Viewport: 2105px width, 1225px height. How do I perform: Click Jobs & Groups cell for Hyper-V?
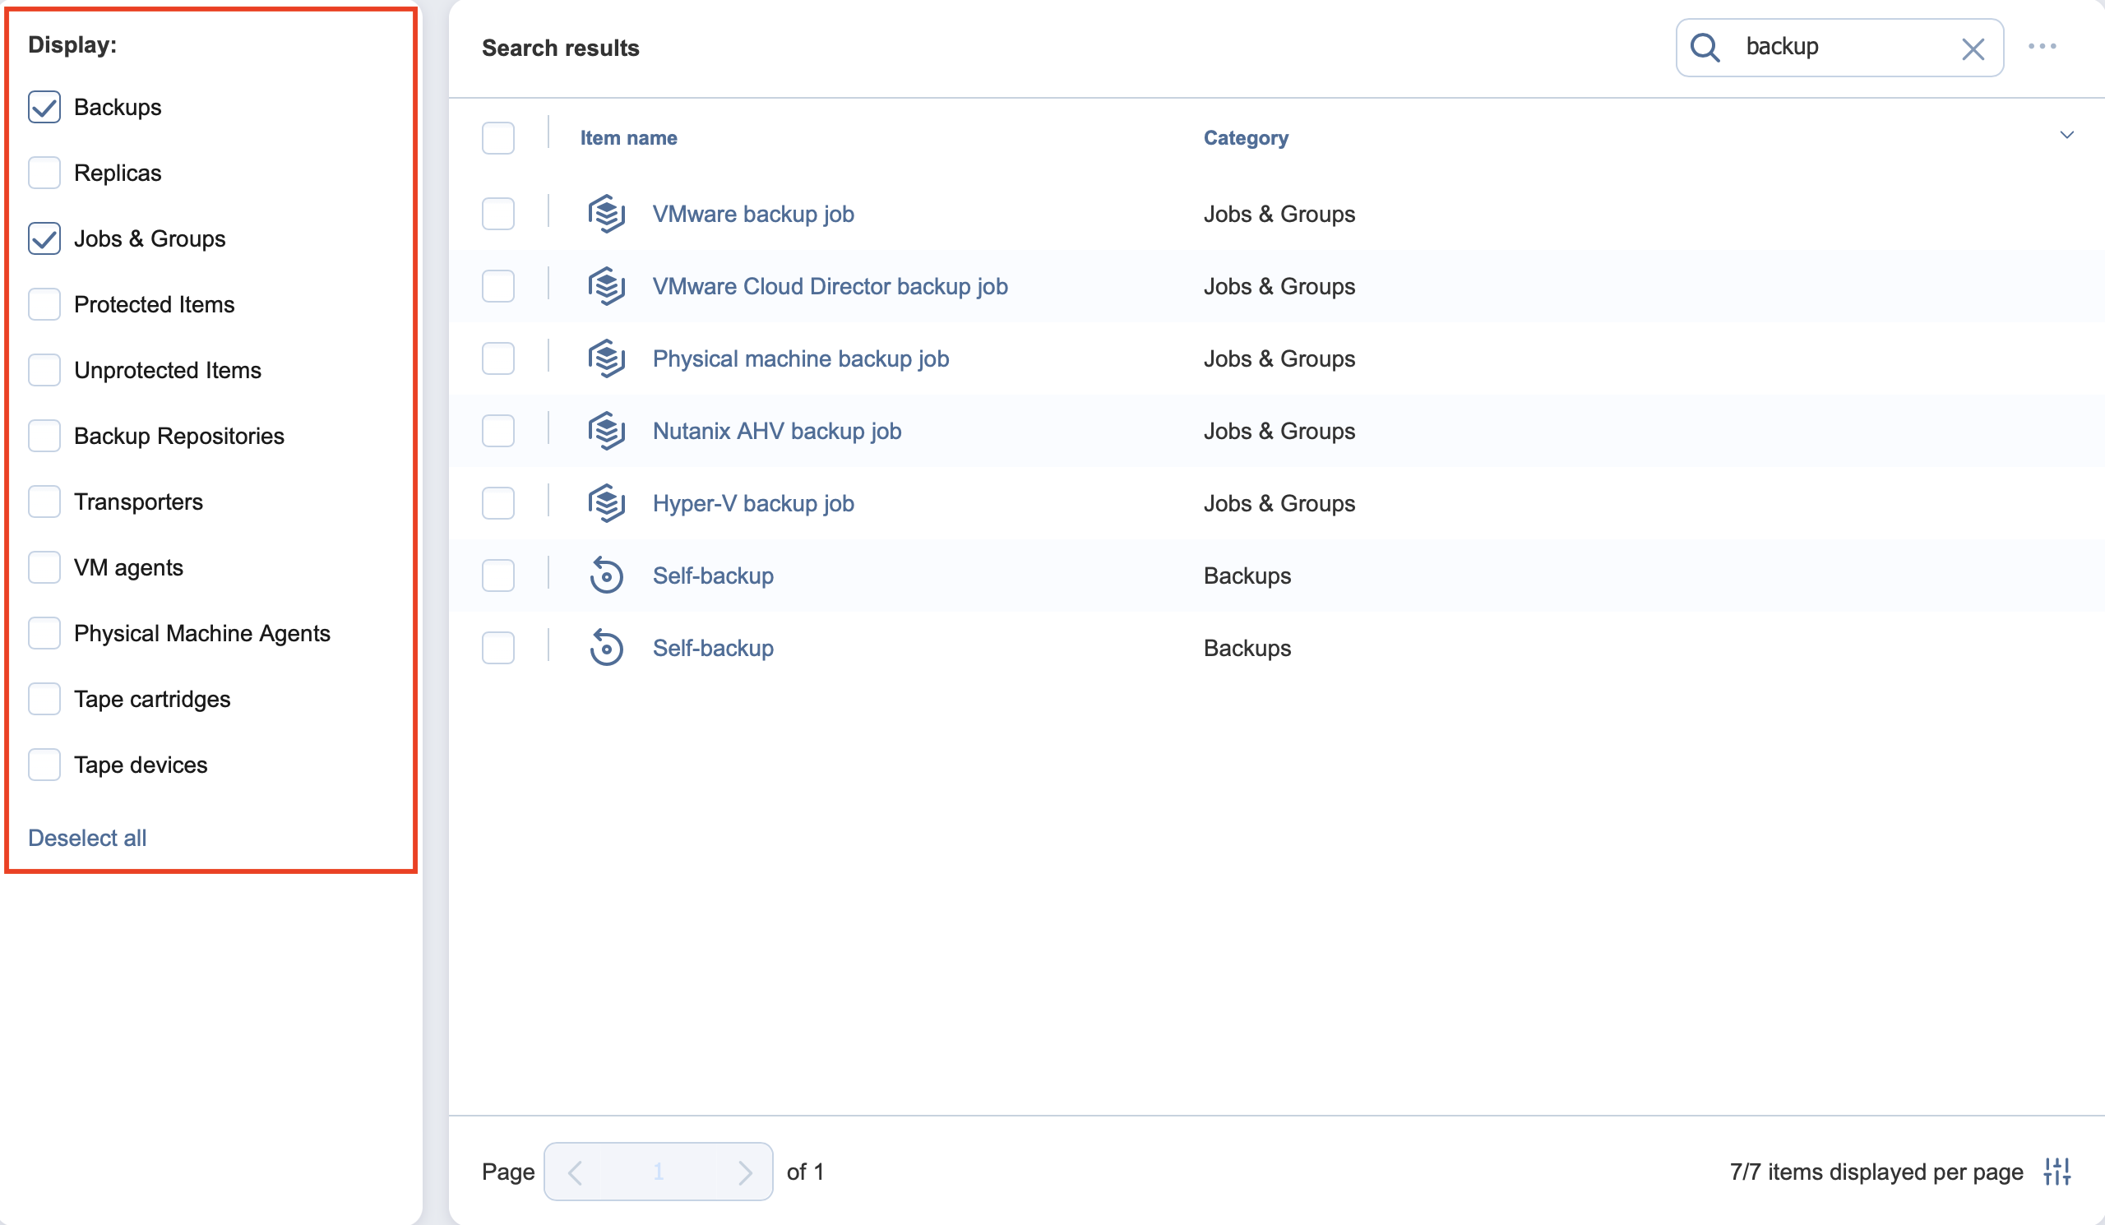1279,503
